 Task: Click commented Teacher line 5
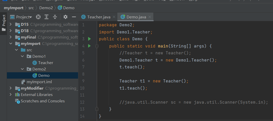pos(155,53)
